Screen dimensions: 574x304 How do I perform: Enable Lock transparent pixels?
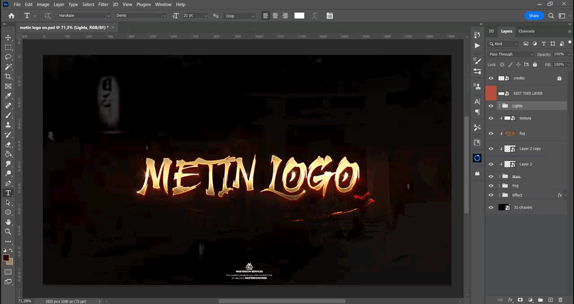coord(502,64)
